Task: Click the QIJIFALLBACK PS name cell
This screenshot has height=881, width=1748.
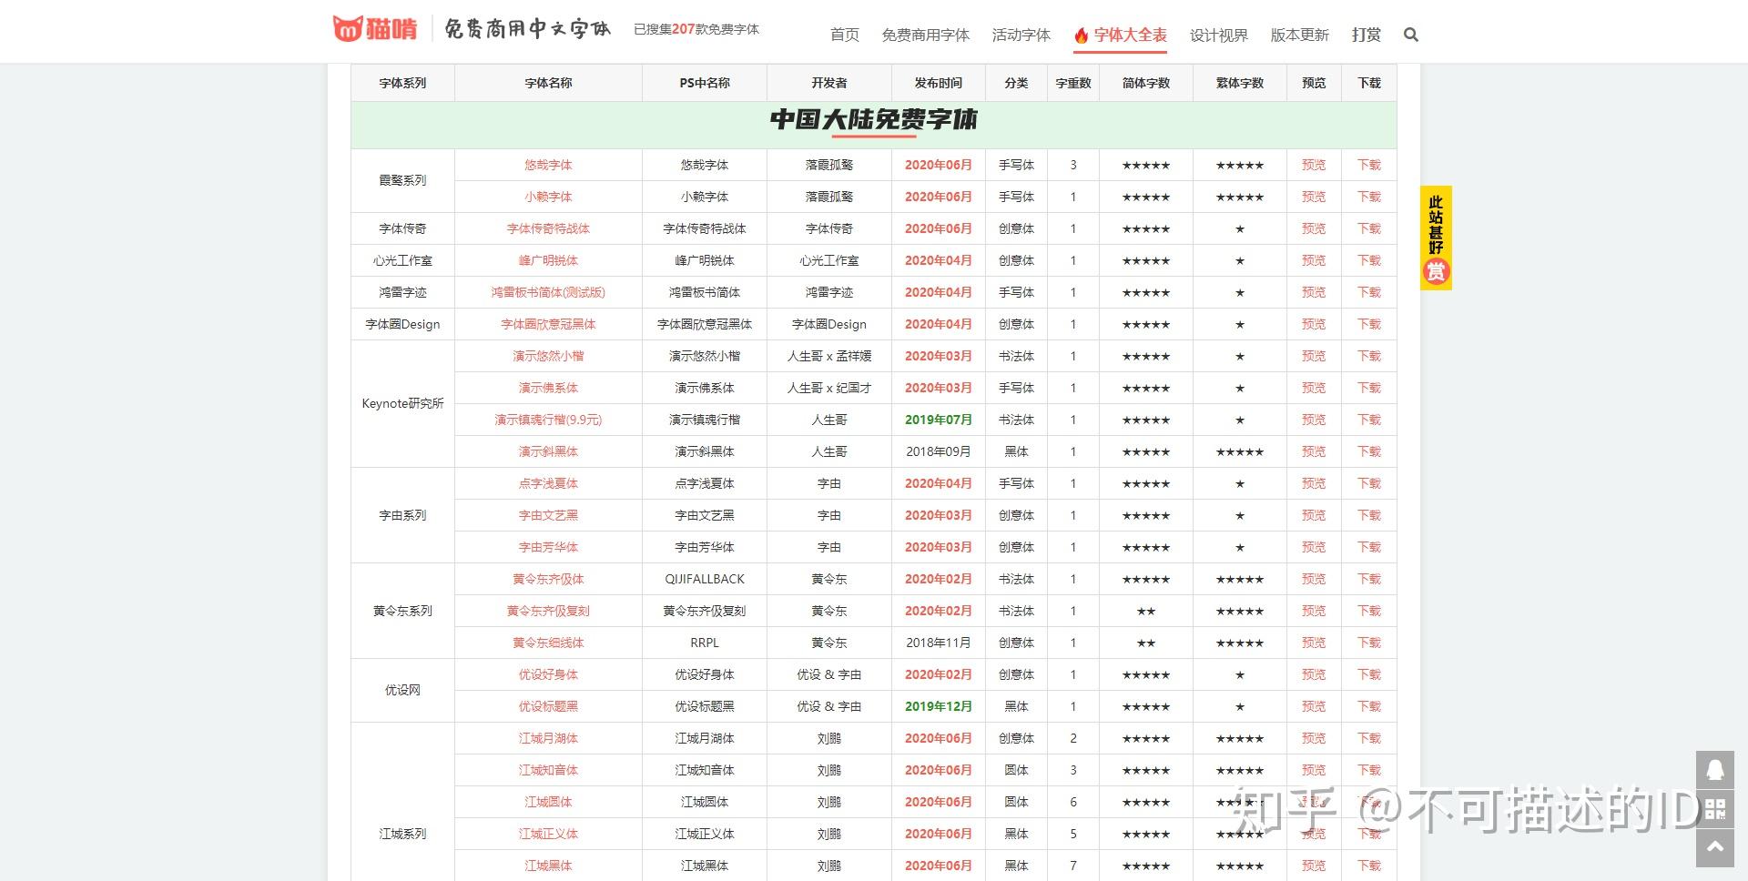Action: coord(705,579)
